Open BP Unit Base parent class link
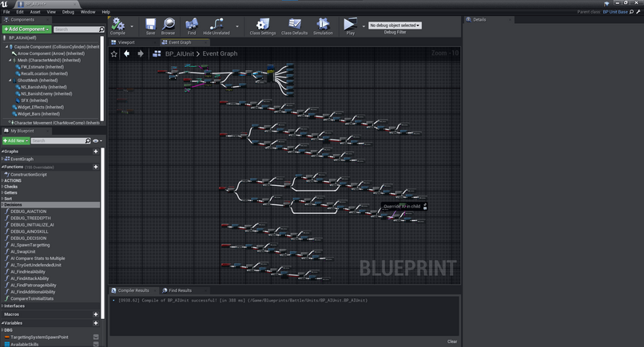Viewport: 644px width, 347px height. pyautogui.click(x=615, y=12)
